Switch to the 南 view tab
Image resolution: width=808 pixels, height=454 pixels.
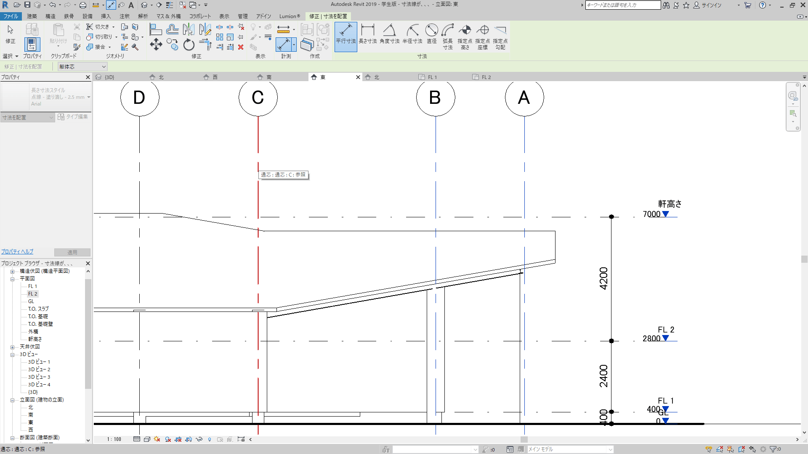point(269,77)
